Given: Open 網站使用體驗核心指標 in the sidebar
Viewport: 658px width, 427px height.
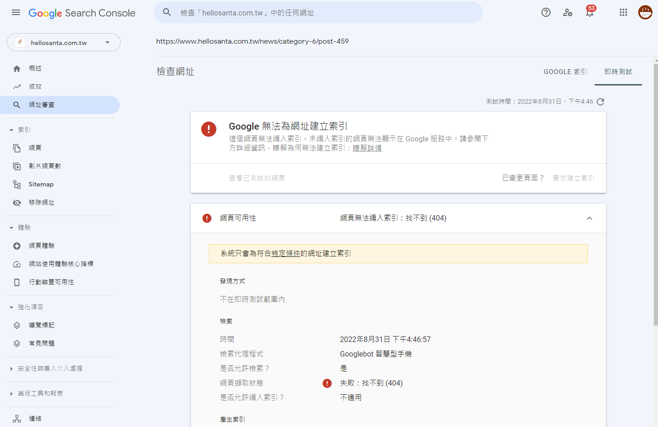Looking at the screenshot, I should (x=60, y=264).
